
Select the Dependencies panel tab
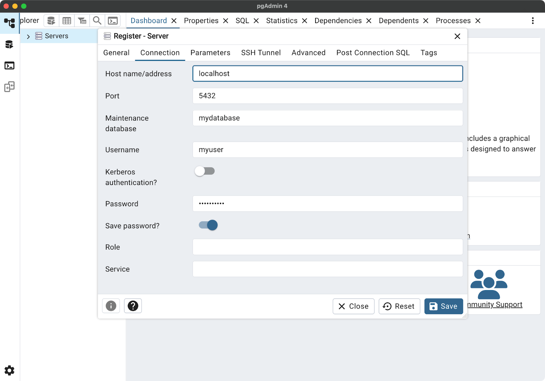[338, 21]
